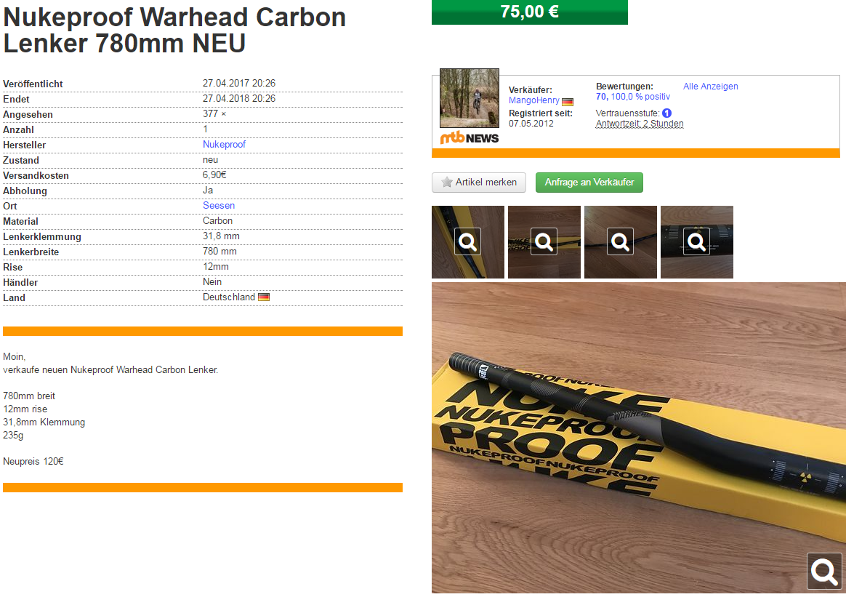This screenshot has width=846, height=597.
Task: Click the 70, 100,0 % positiv ratings link
Action: (x=633, y=97)
